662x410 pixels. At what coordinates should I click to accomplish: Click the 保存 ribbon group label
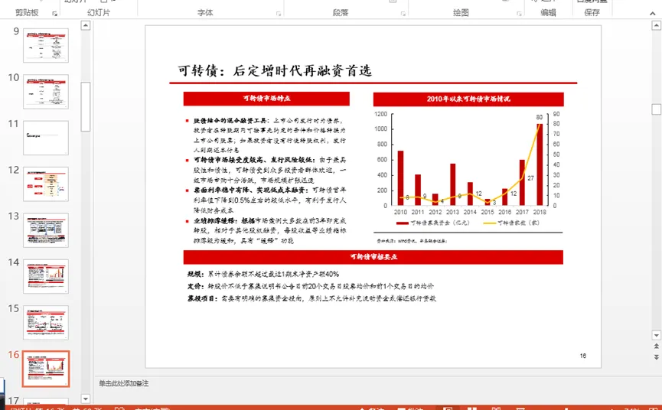tap(592, 13)
